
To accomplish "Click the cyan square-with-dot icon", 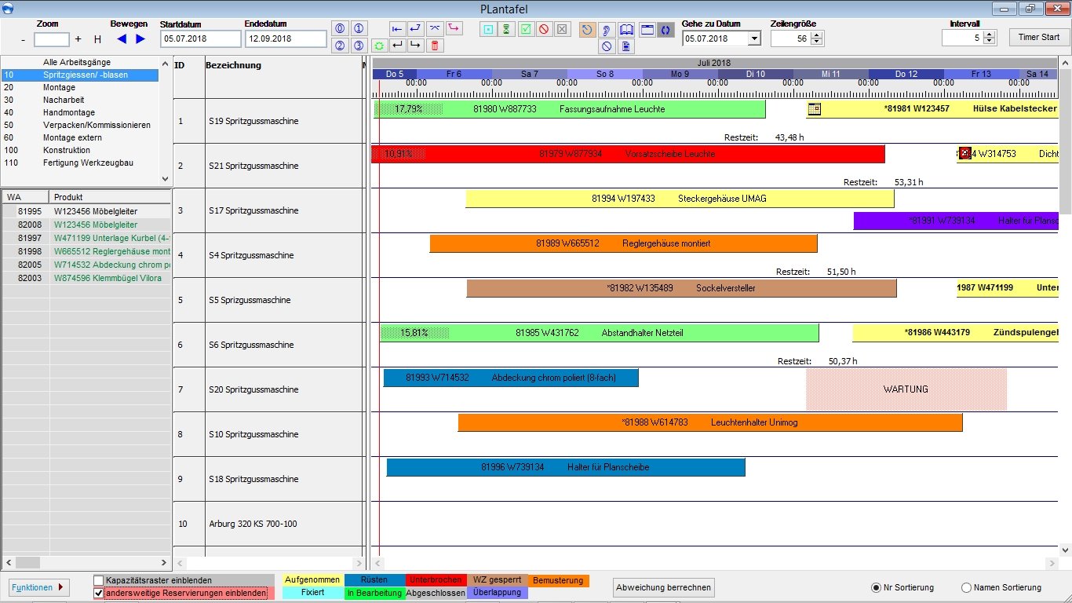I will (488, 29).
